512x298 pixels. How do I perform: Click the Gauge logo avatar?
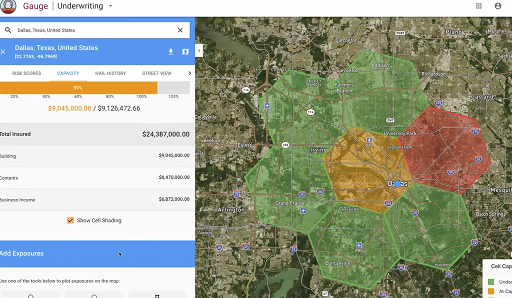pos(8,7)
